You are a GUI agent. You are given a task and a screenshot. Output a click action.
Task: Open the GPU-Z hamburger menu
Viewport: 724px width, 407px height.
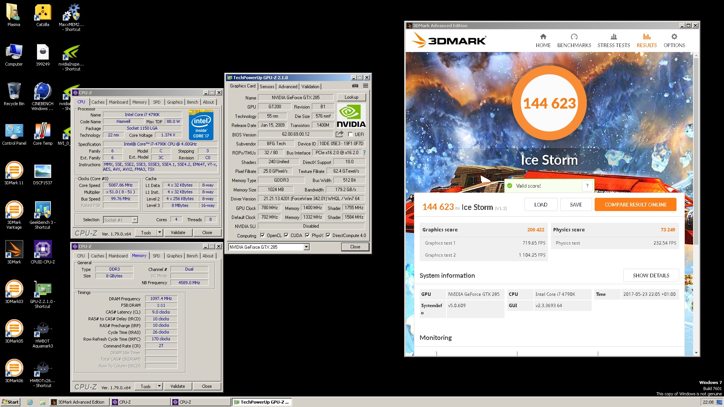pos(365,86)
